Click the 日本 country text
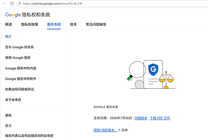This screenshot has height=140, width=208. (x=124, y=130)
